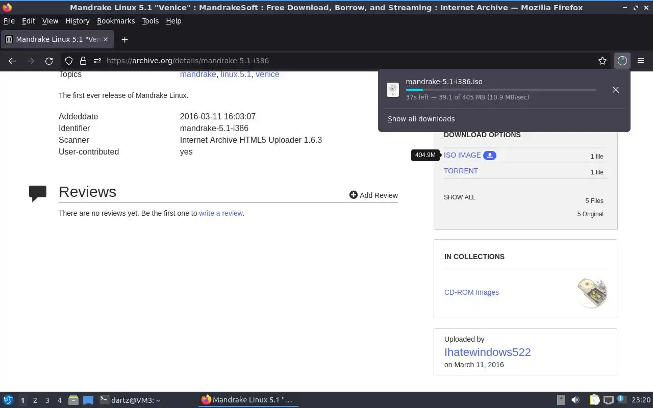653x408 pixels.
Task: Open the Firefox hamburger application menu
Action: [x=641, y=61]
